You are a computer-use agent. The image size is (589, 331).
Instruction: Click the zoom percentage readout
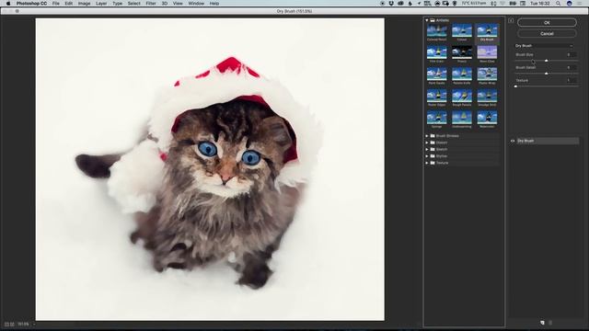pyautogui.click(x=23, y=324)
